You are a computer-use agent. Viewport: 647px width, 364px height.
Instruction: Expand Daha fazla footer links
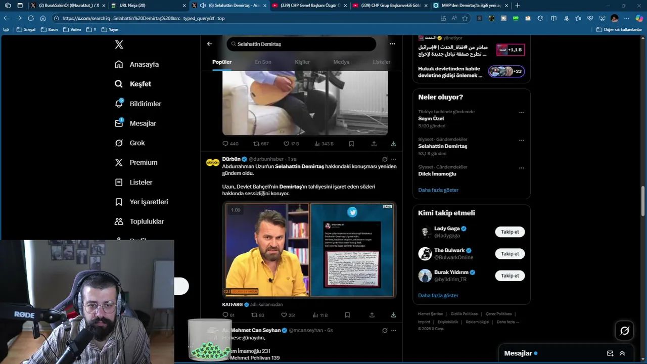click(507, 322)
